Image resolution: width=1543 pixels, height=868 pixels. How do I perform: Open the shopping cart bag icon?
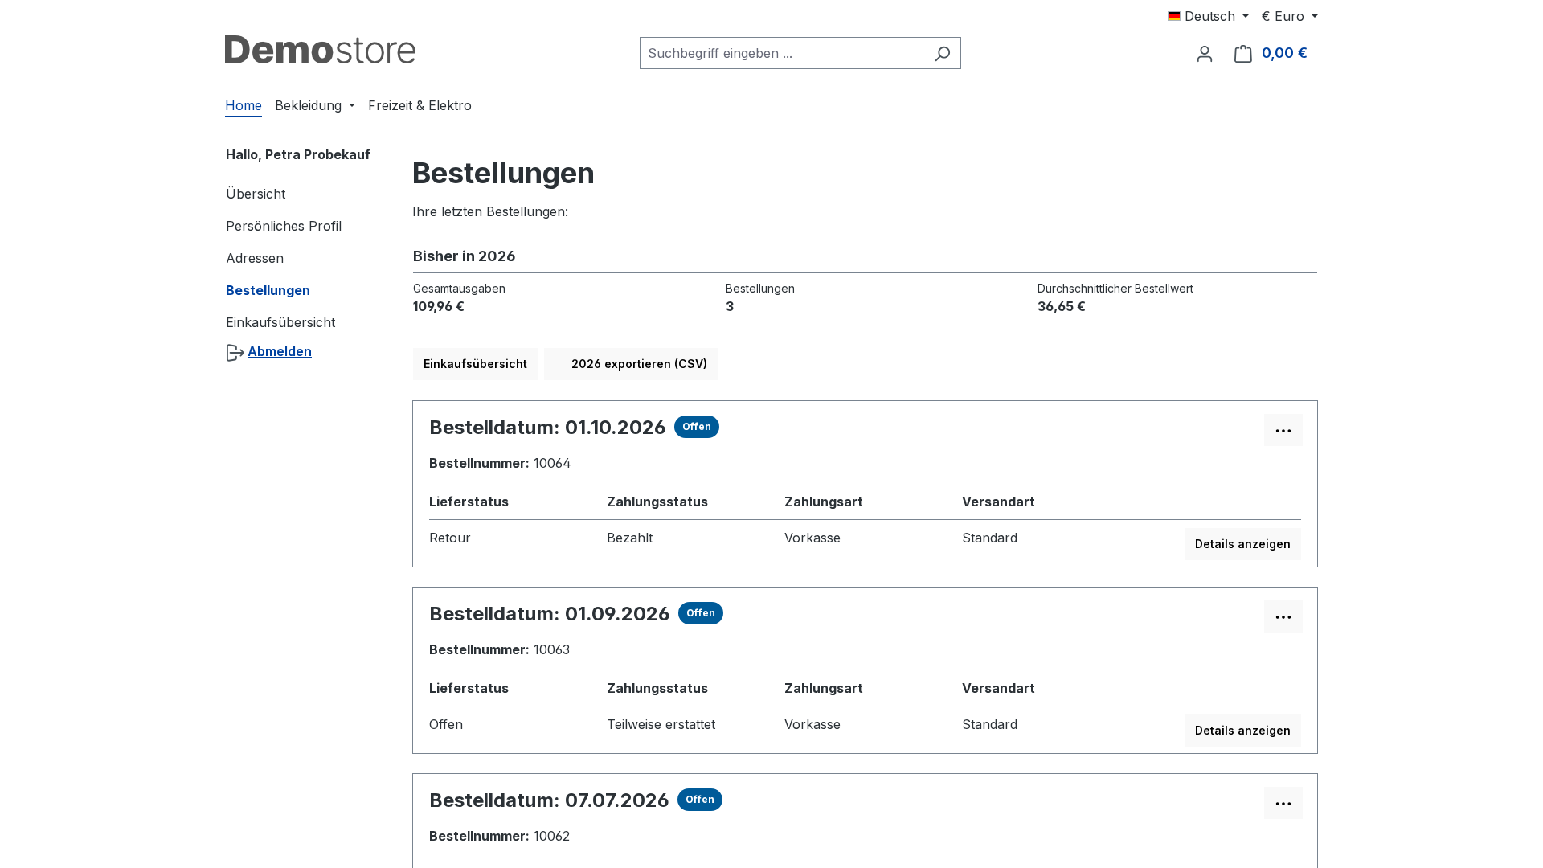point(1242,54)
